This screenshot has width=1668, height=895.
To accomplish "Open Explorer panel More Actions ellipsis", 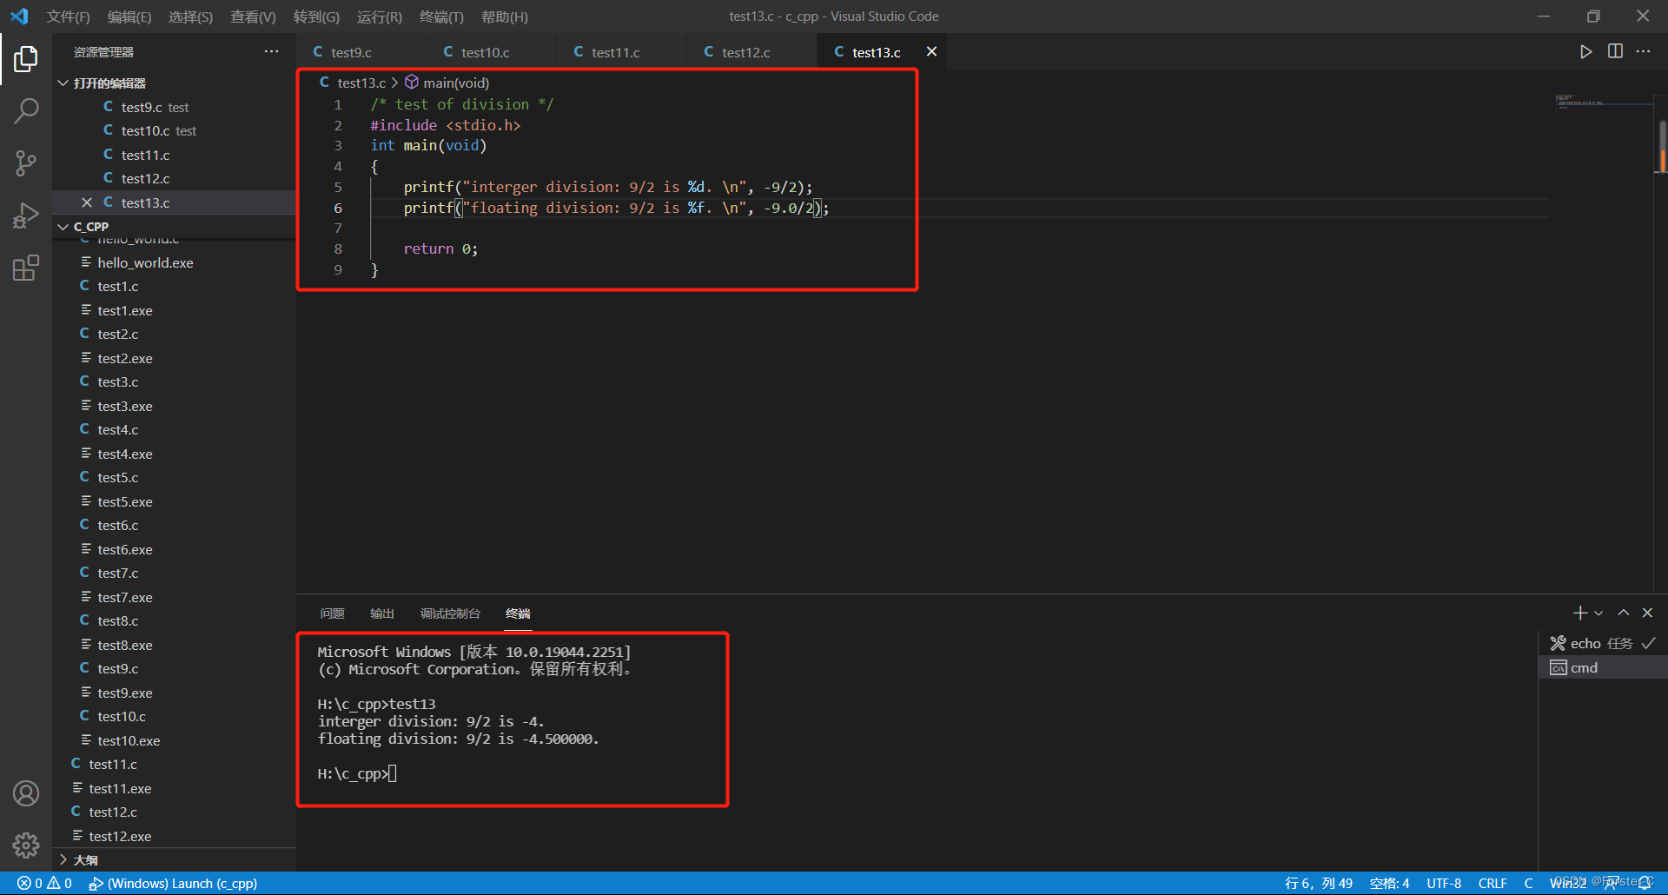I will [271, 52].
